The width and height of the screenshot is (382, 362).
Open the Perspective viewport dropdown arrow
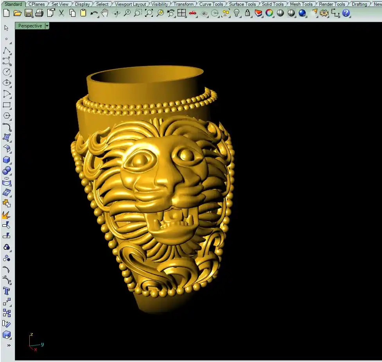click(x=47, y=26)
